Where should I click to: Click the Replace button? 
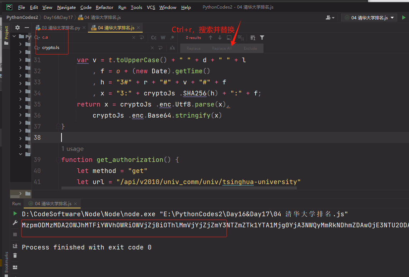click(193, 48)
